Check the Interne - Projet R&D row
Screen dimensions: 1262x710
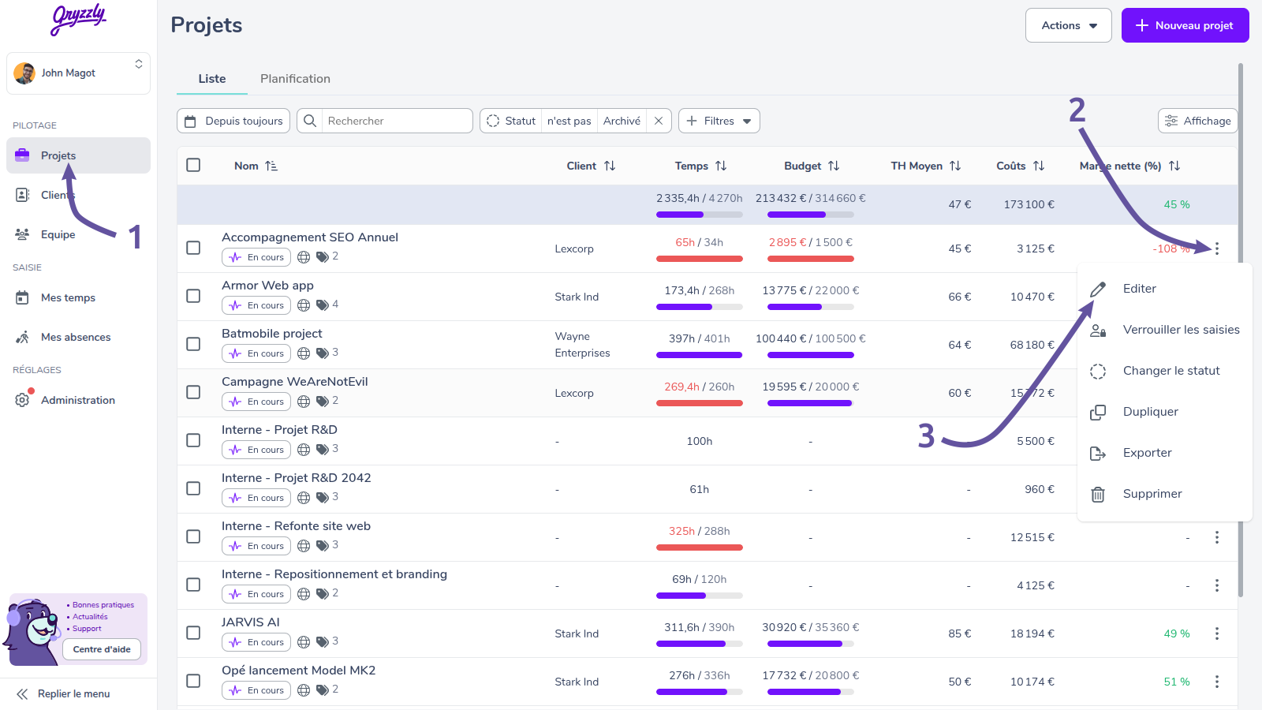(193, 440)
